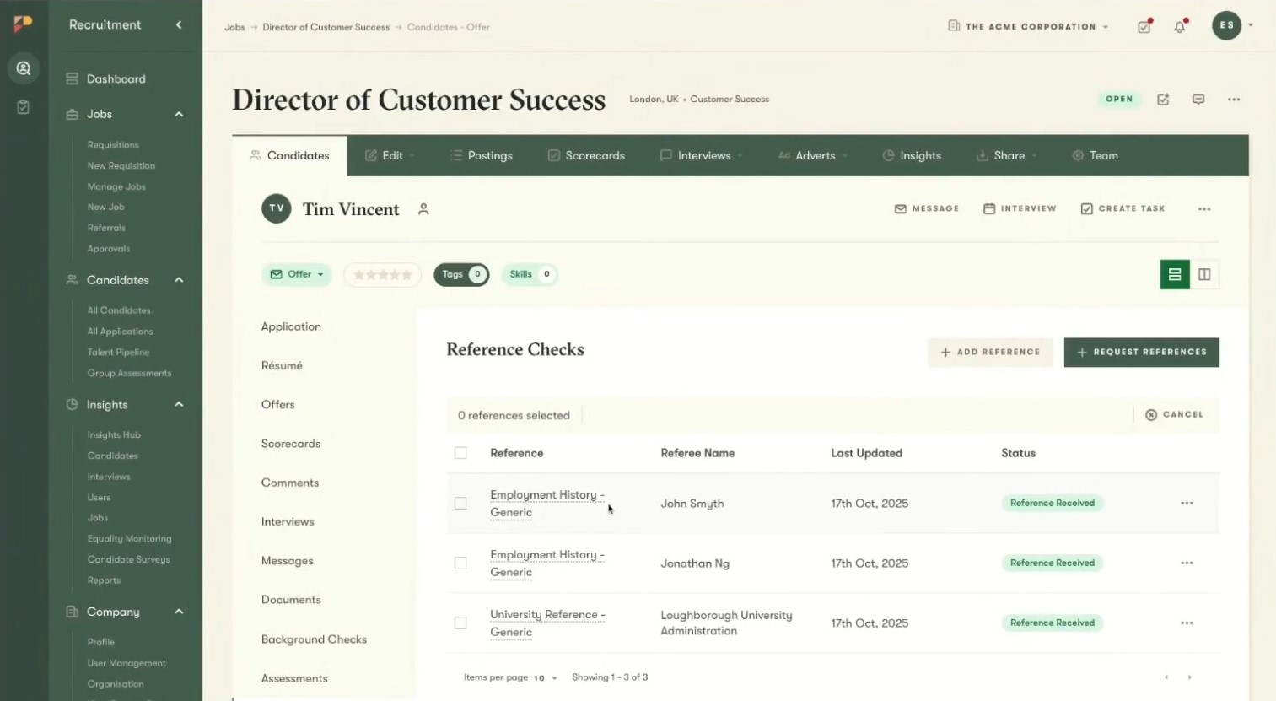This screenshot has height=701, width=1276.
Task: Open row actions for Loughborough University reference
Action: [1187, 623]
